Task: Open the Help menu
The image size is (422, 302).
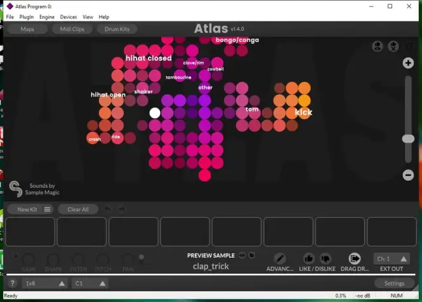Action: tap(104, 17)
